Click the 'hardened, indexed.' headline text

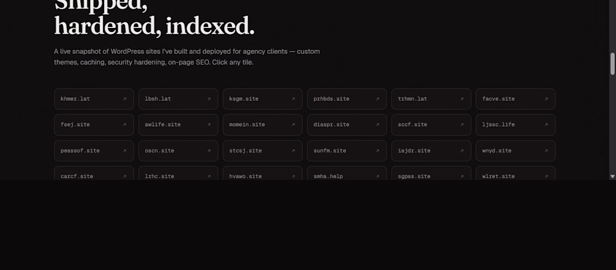tap(155, 26)
